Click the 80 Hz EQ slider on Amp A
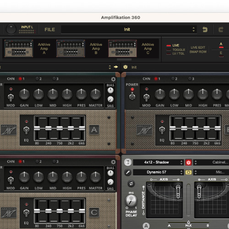The width and height of the screenshot is (229, 229). pyautogui.click(x=37, y=128)
